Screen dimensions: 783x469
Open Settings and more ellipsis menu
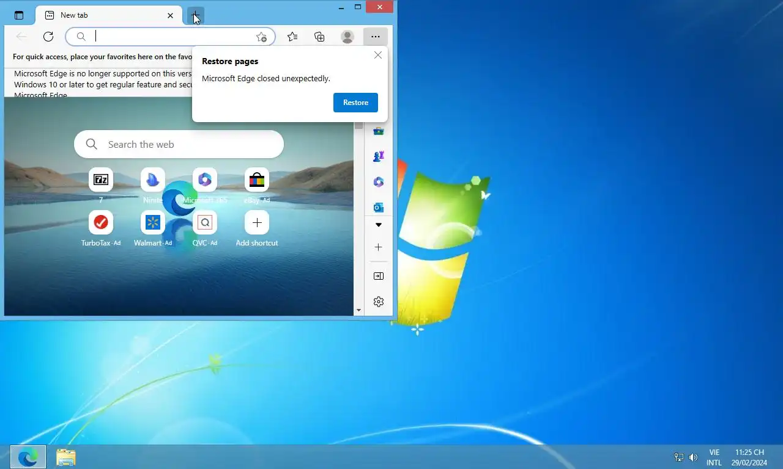point(376,37)
